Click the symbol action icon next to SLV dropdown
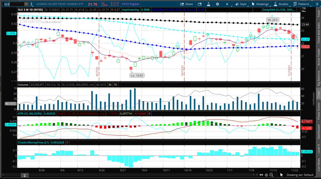 point(32,4)
